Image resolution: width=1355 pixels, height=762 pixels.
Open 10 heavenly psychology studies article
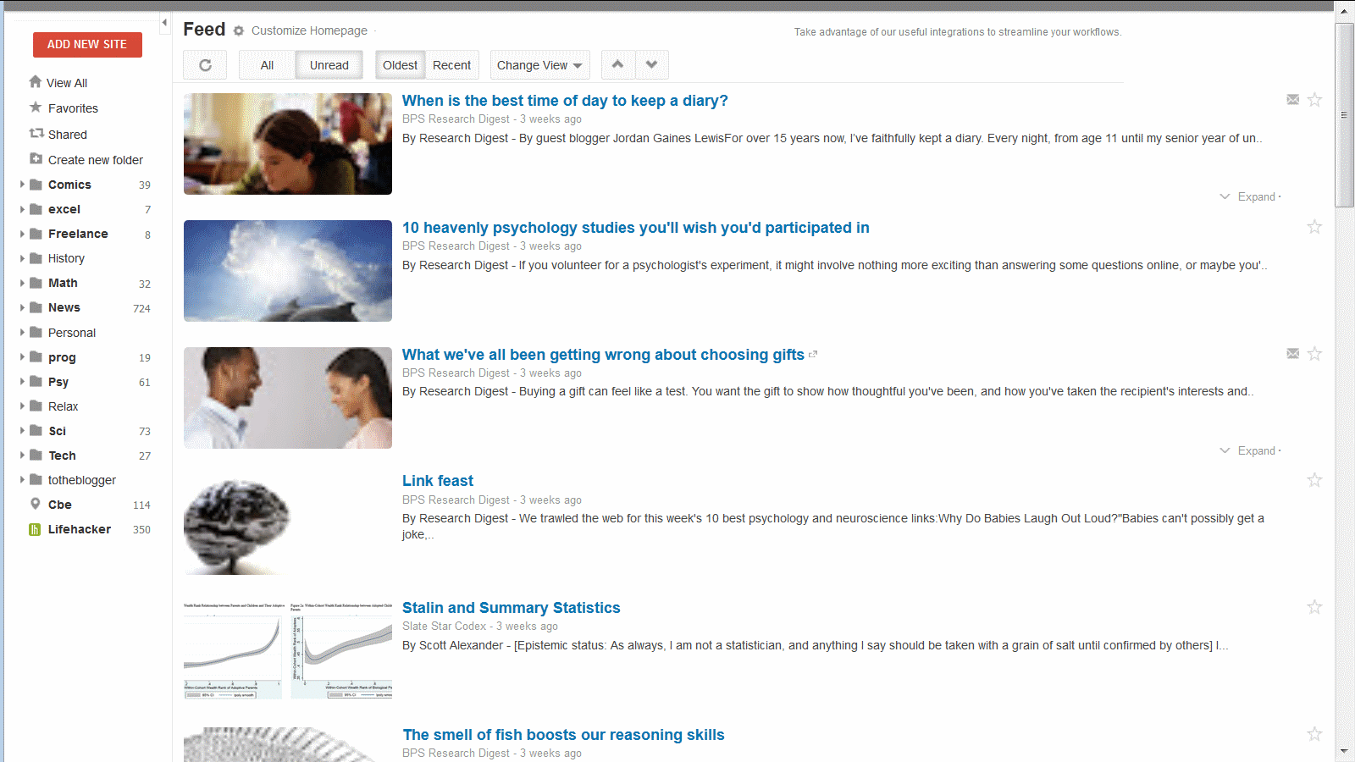(x=636, y=228)
